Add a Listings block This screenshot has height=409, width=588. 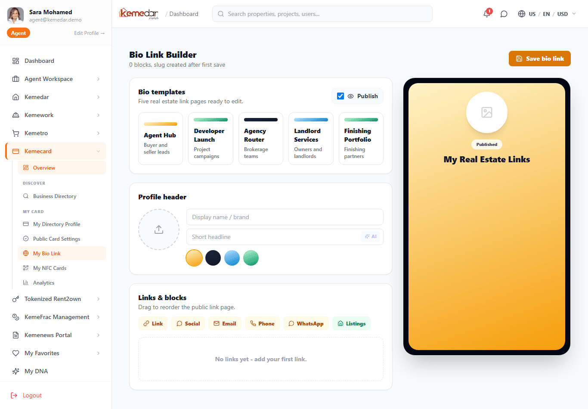[351, 323]
